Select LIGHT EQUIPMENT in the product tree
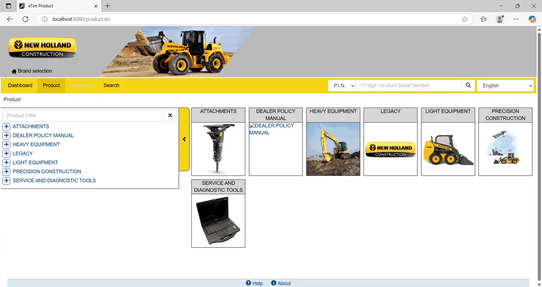This screenshot has width=542, height=287. click(35, 162)
